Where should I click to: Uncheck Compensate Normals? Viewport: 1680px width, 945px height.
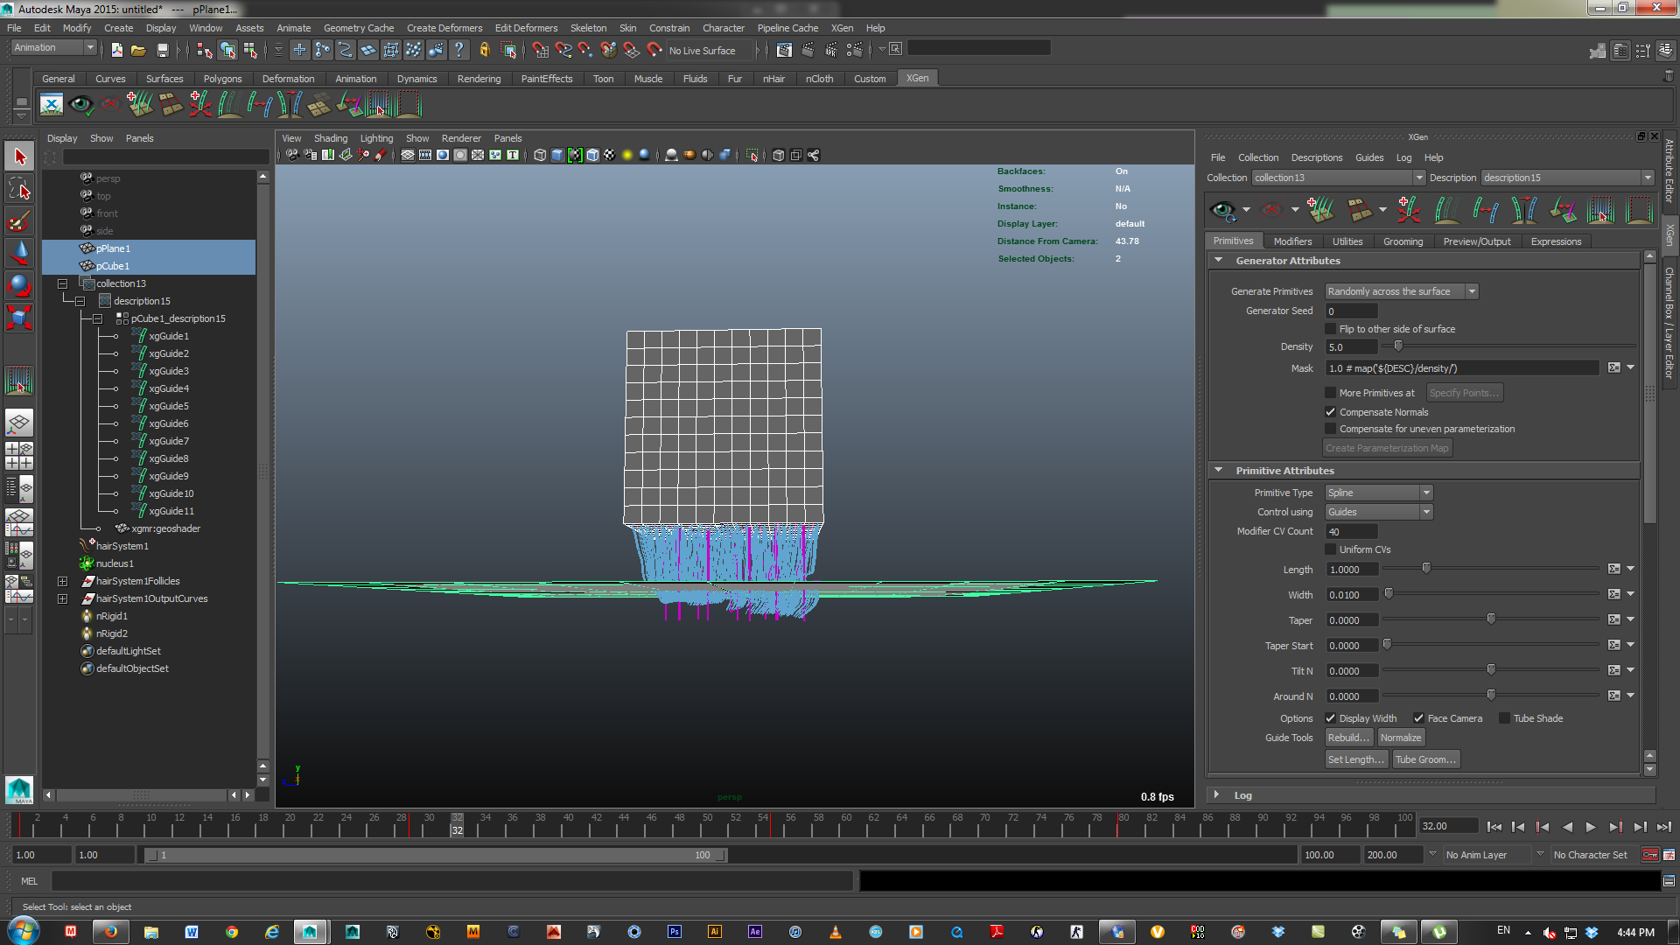click(x=1331, y=412)
